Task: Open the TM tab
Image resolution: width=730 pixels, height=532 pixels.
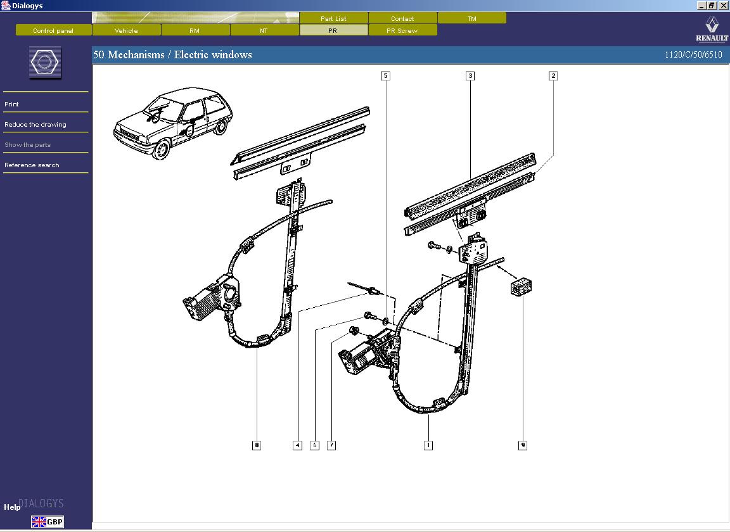Action: (471, 18)
